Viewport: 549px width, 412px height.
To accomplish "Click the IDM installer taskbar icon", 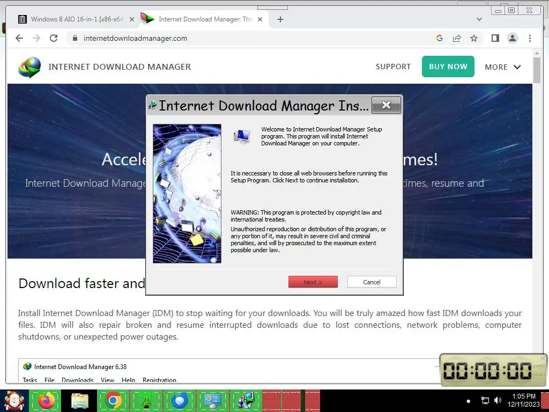I will [246, 401].
